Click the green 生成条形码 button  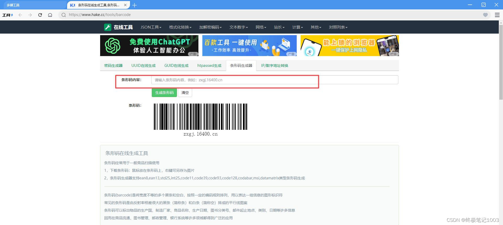tap(164, 93)
